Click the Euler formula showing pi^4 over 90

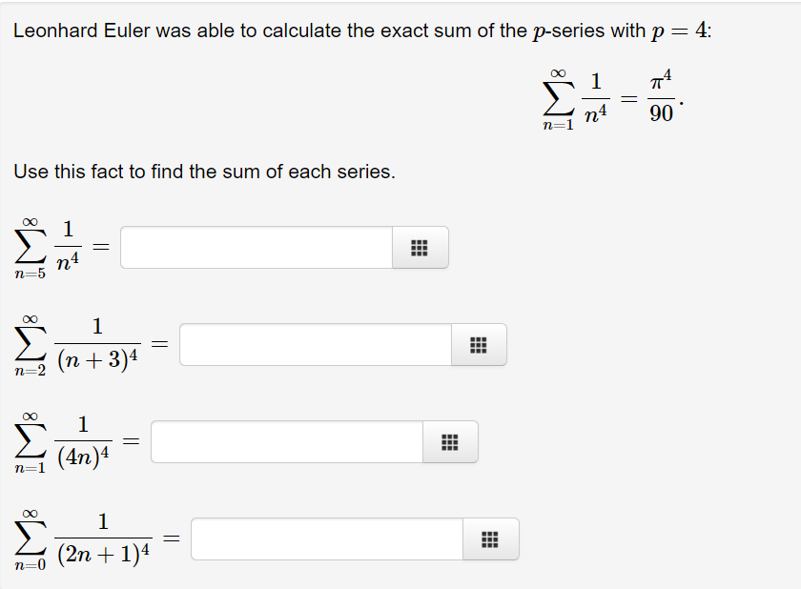tap(610, 95)
